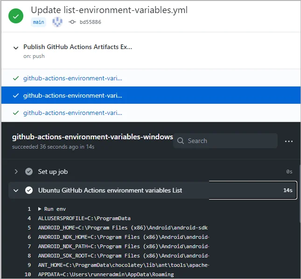Open the three-dot log options menu
Image resolution: width=301 pixels, height=279 pixels.
pos(289,141)
